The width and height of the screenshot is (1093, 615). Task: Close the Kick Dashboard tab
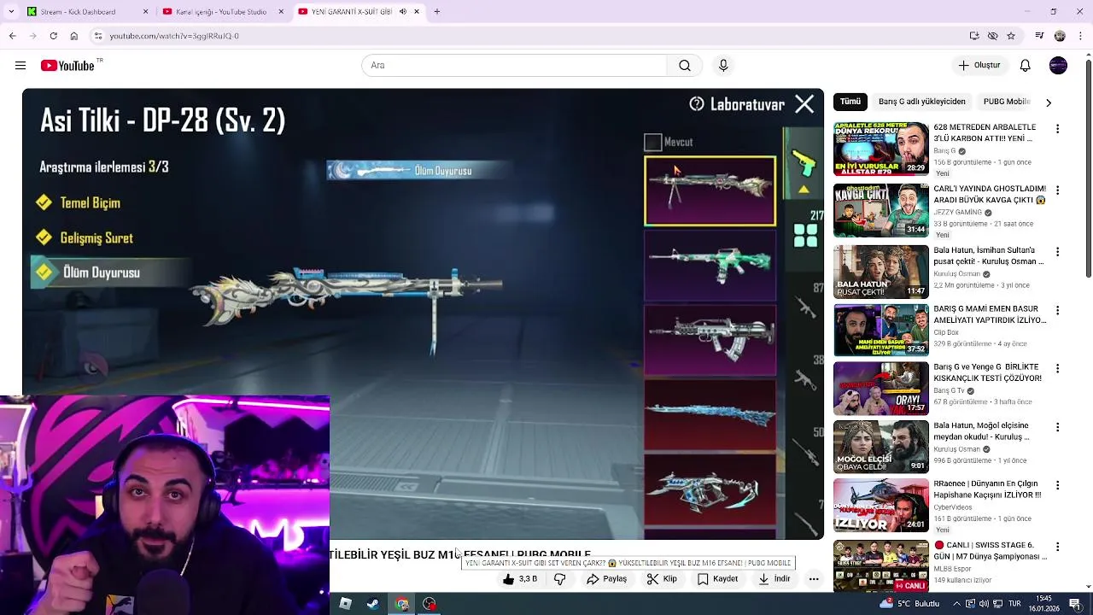pyautogui.click(x=145, y=12)
